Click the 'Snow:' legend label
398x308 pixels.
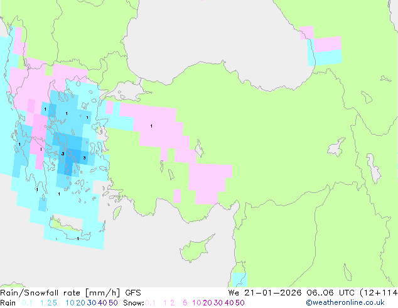point(134,303)
